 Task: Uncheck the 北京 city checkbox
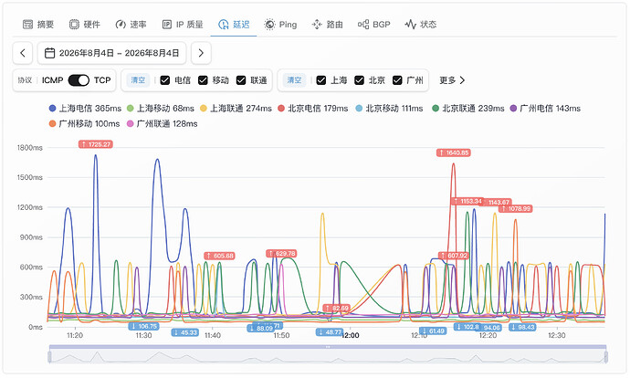pyautogui.click(x=359, y=80)
